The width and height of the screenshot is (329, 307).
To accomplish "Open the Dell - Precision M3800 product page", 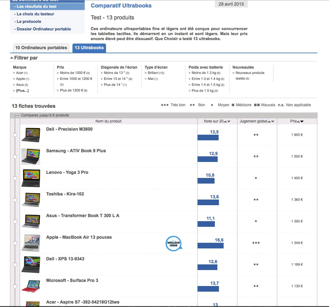I will 69,129.
